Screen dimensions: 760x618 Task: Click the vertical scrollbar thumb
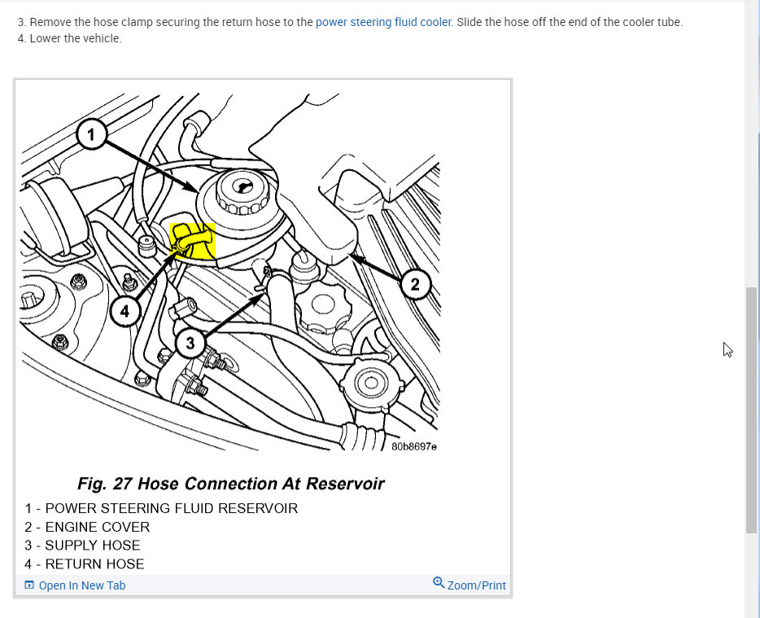[x=752, y=410]
